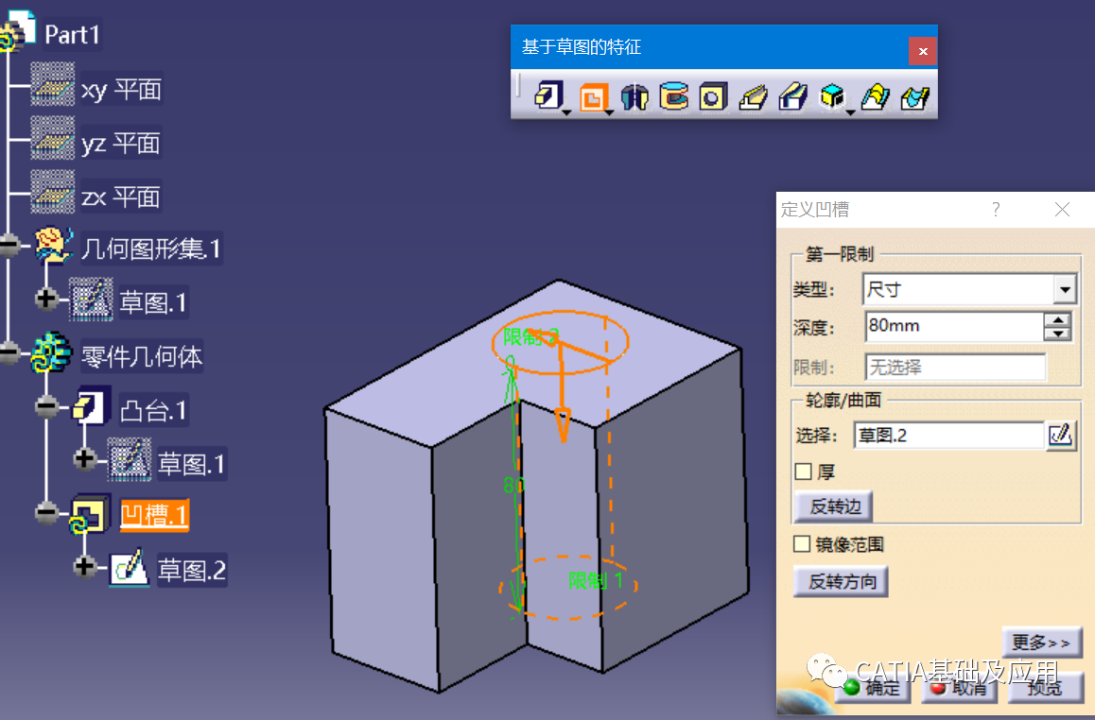
Task: Select the 草图.2 label in tree
Action: [192, 570]
